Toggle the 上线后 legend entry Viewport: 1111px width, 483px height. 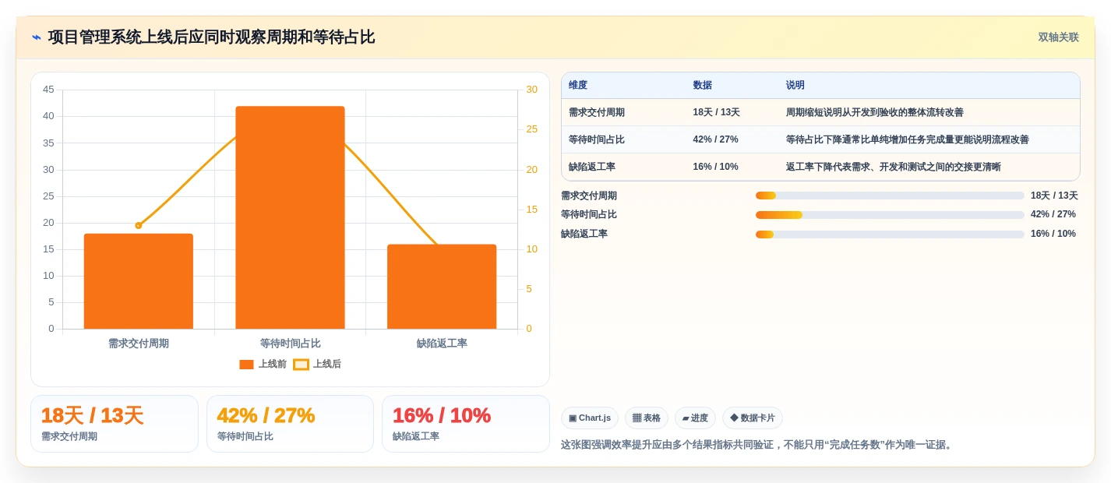pos(317,364)
